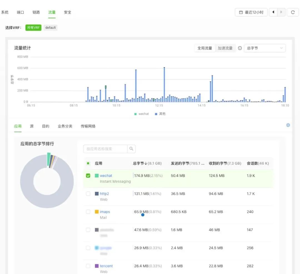Screen dimensions: 300x274
Task: Check the imaps application checkbox
Action: [x=88, y=212]
